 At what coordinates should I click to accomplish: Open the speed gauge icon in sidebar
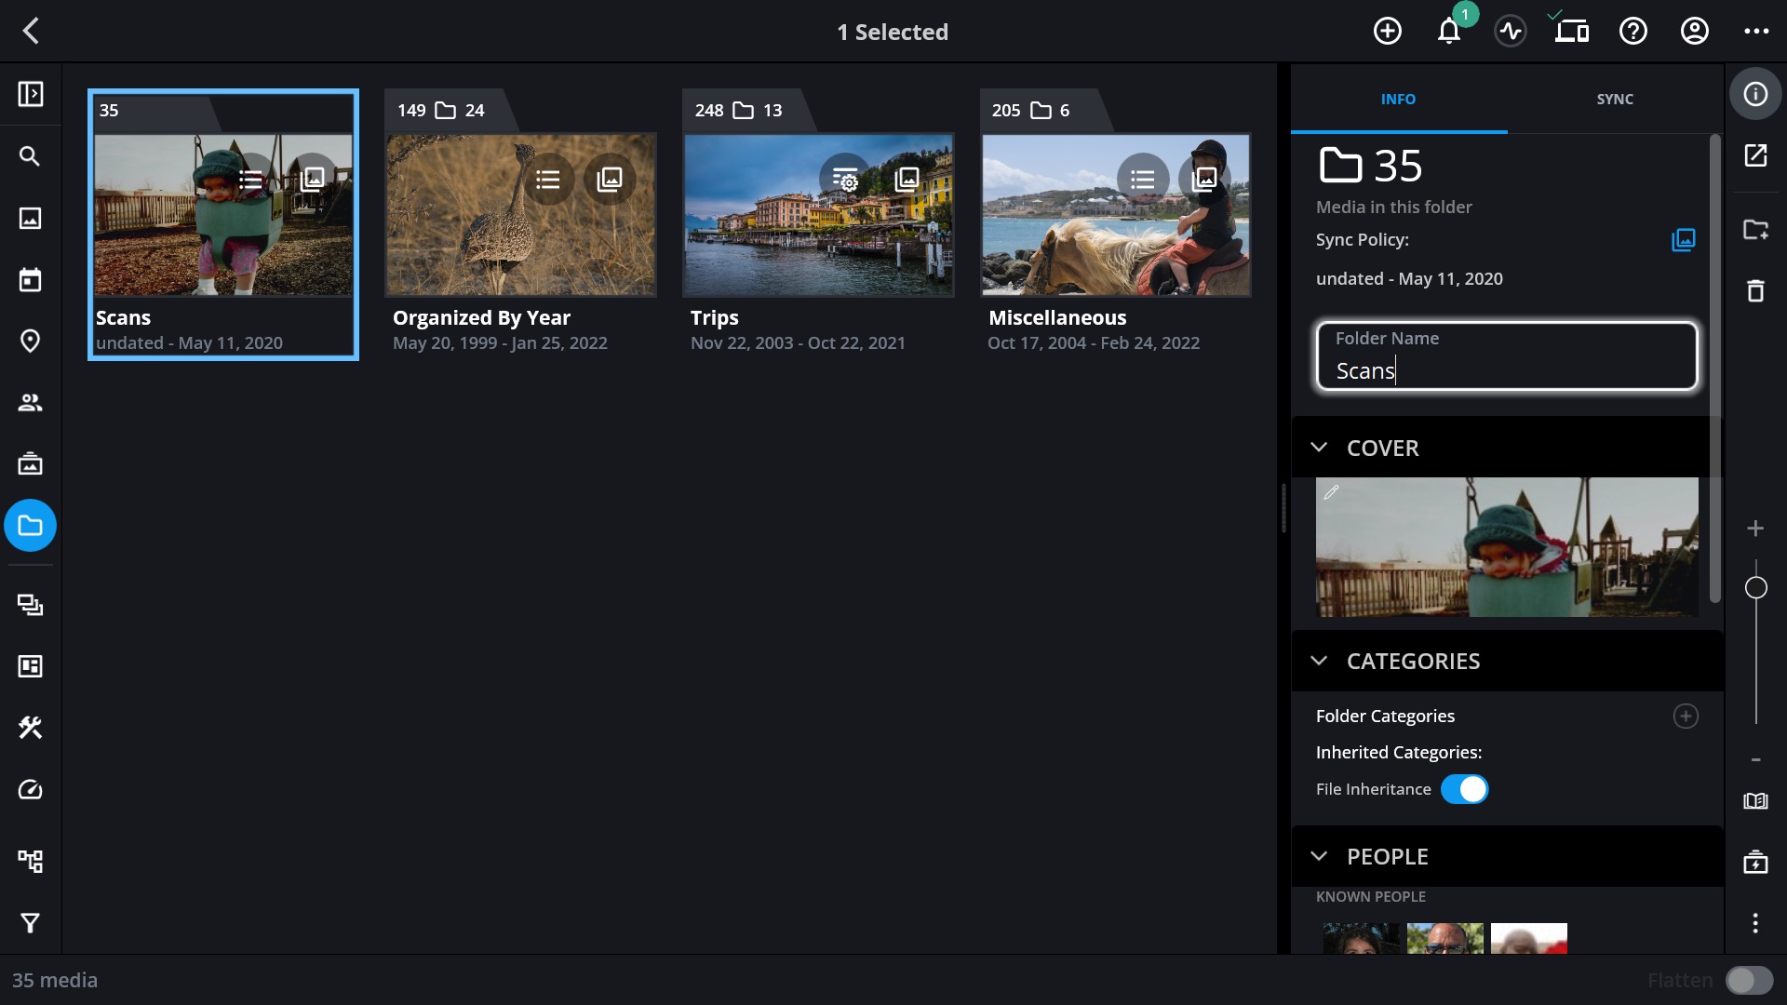[31, 790]
